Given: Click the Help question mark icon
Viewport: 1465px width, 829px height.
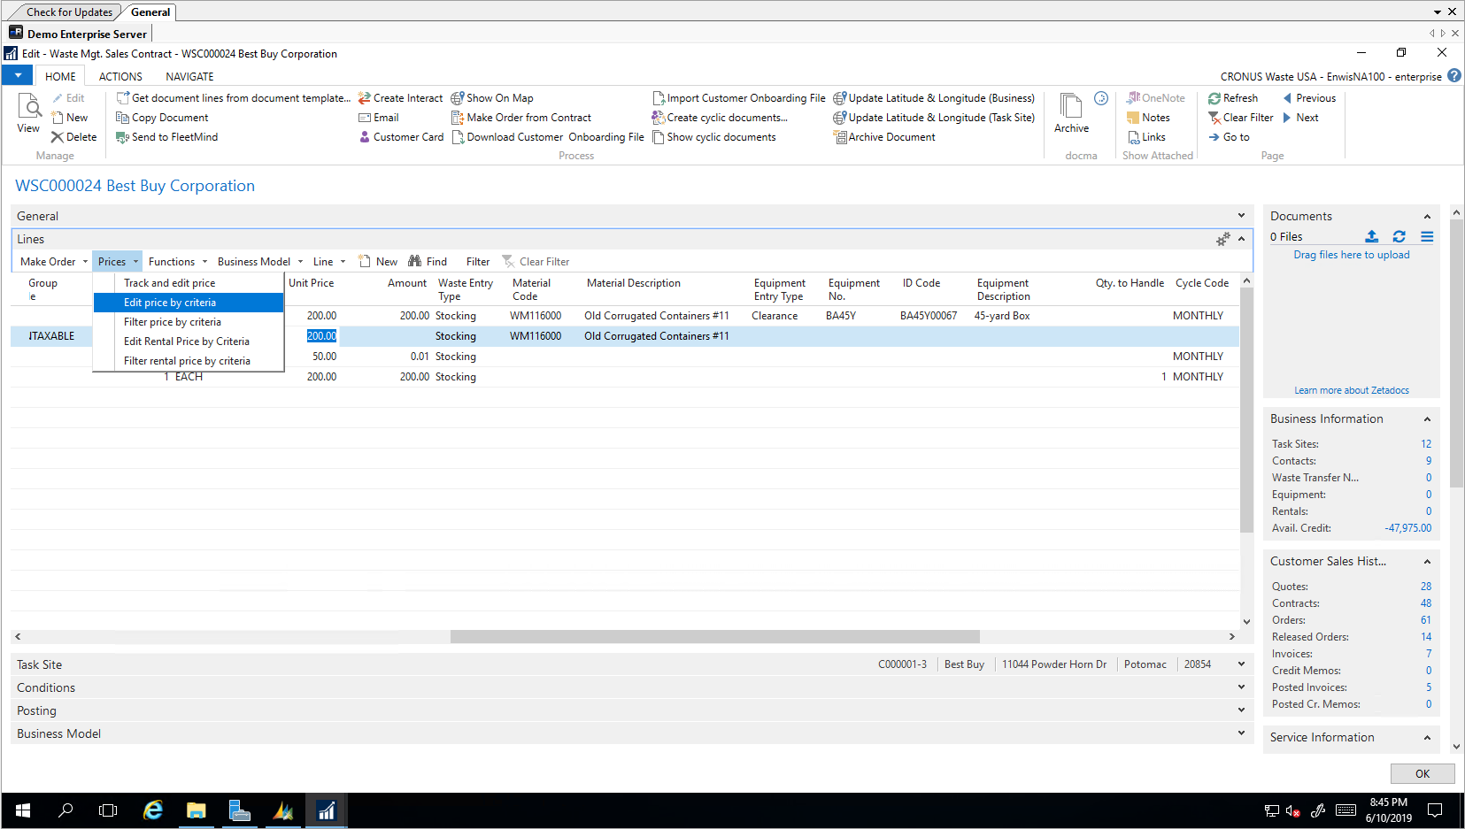Looking at the screenshot, I should point(1454,76).
